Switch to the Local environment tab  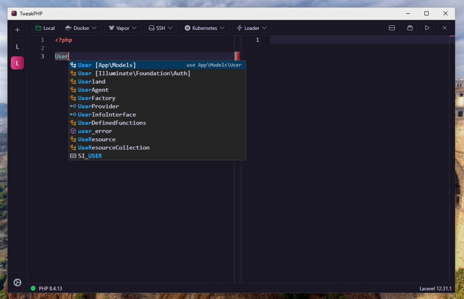click(x=45, y=28)
